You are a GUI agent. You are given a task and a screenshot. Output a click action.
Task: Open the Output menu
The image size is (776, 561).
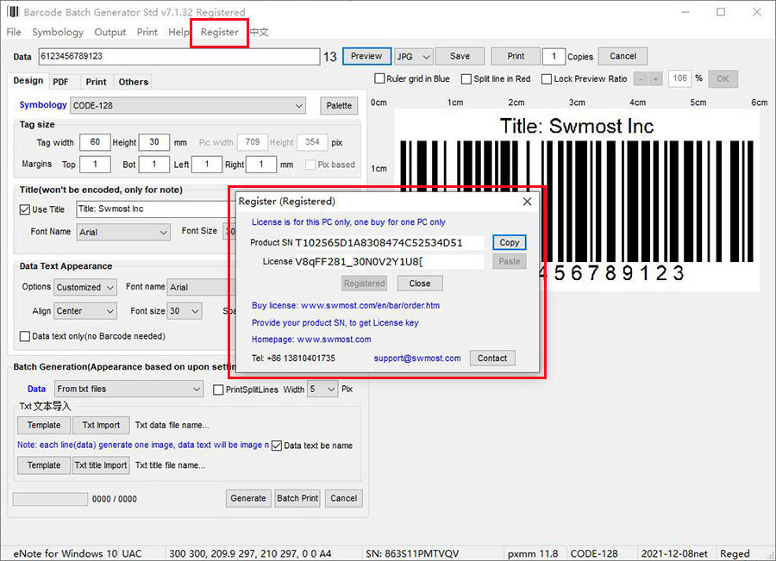click(110, 32)
